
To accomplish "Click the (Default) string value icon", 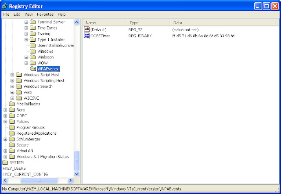I will (x=87, y=29).
